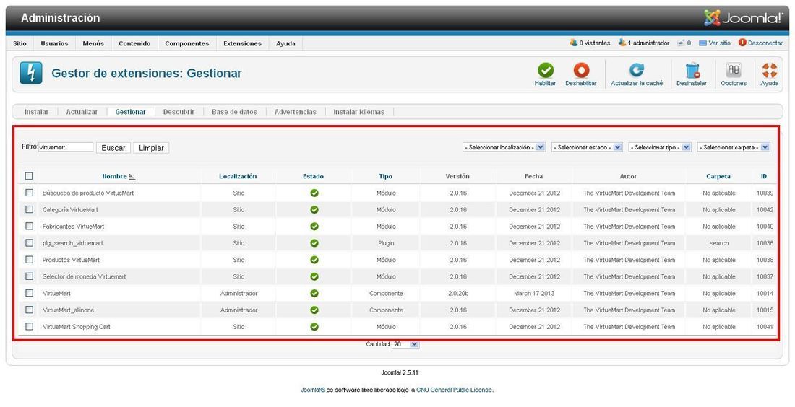Open the Componentes menu
795x407 pixels.
pyautogui.click(x=186, y=43)
